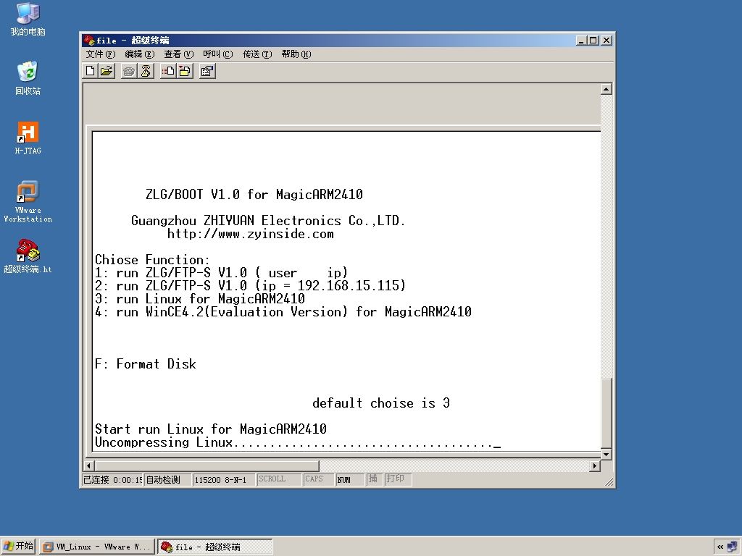
Task: Open the 编辑(E) Edit menu
Action: click(140, 54)
